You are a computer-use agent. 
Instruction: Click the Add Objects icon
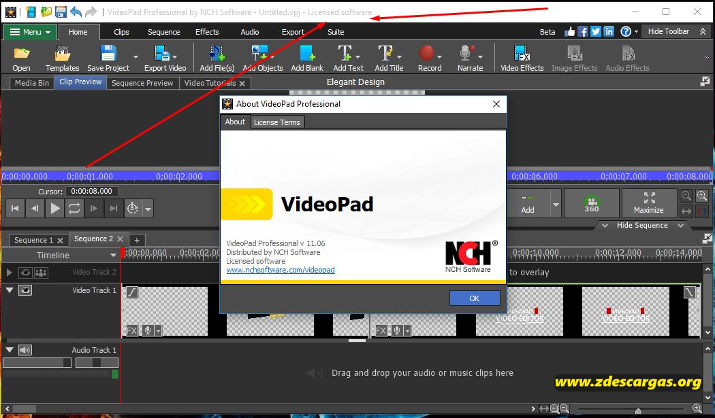[259, 53]
